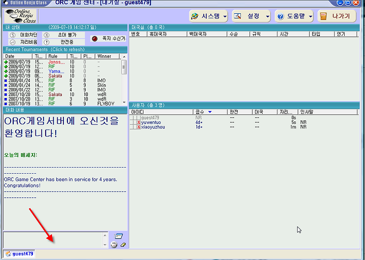Select the blue square of the 2007/10/20 Sakata row

[6, 94]
